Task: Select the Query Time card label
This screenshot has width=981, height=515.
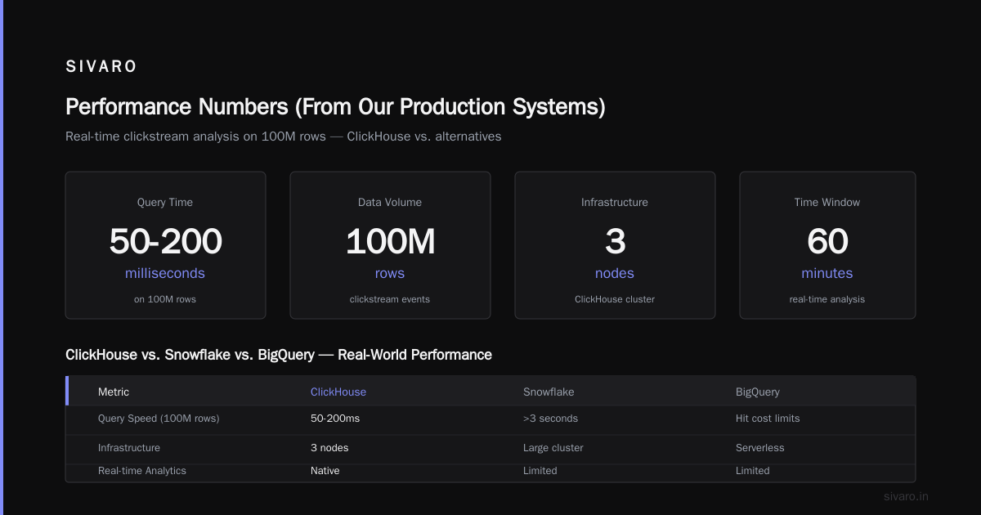Action: pos(165,202)
